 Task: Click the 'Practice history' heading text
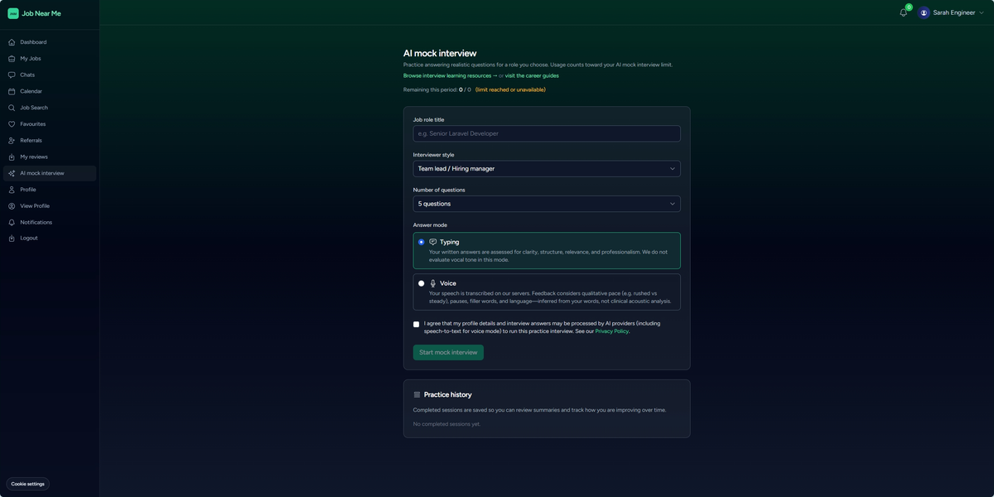[x=447, y=395]
